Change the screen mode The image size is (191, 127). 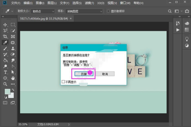pos(13,103)
